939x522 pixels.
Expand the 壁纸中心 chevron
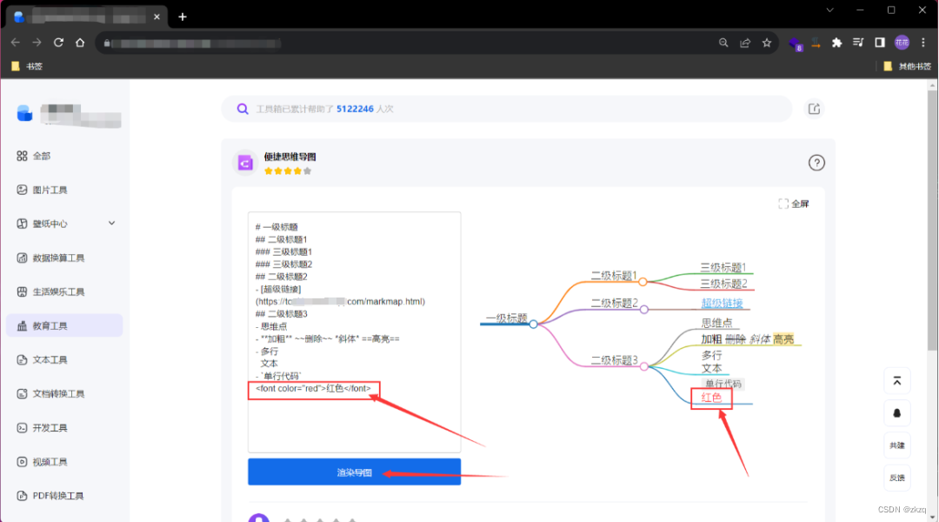pyautogui.click(x=111, y=224)
